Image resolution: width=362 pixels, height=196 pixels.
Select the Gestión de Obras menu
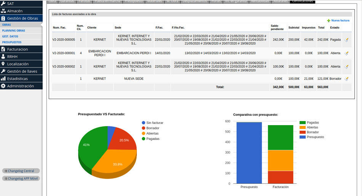(x=21, y=18)
